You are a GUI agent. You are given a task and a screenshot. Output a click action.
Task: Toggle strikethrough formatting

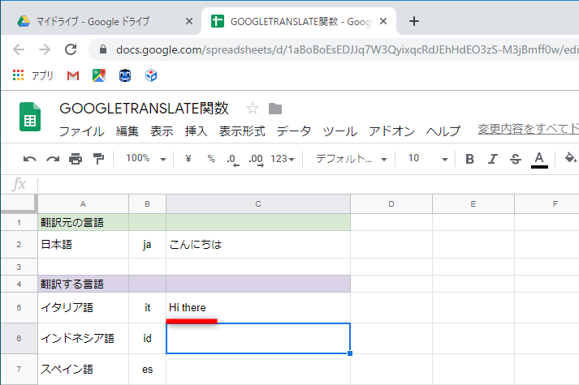pyautogui.click(x=516, y=159)
